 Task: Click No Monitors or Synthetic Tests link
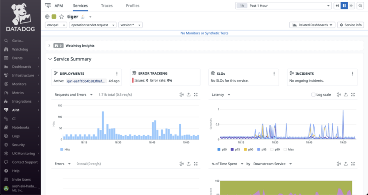pos(204,33)
